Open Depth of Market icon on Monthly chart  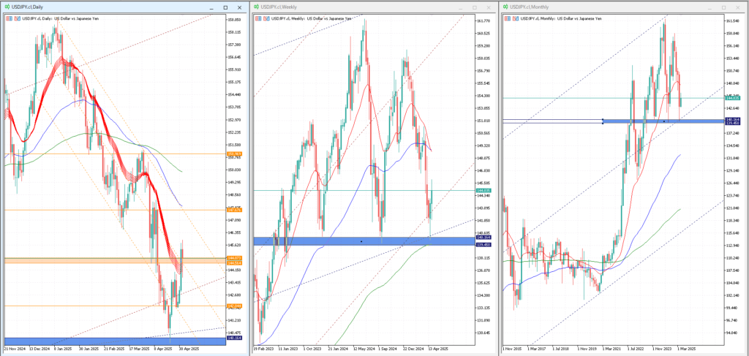click(x=516, y=18)
